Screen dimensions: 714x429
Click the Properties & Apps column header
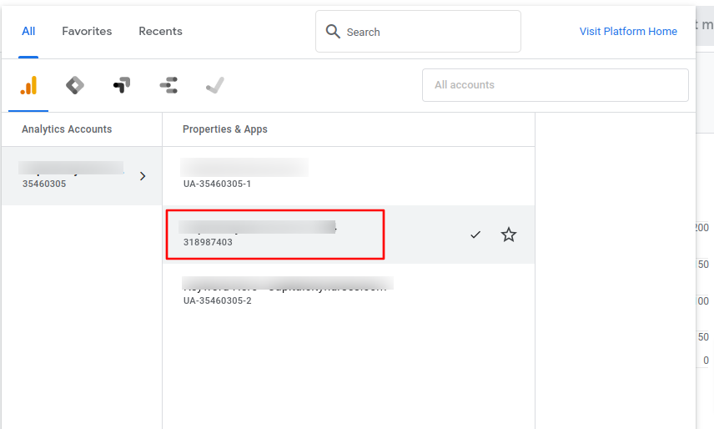click(x=225, y=129)
